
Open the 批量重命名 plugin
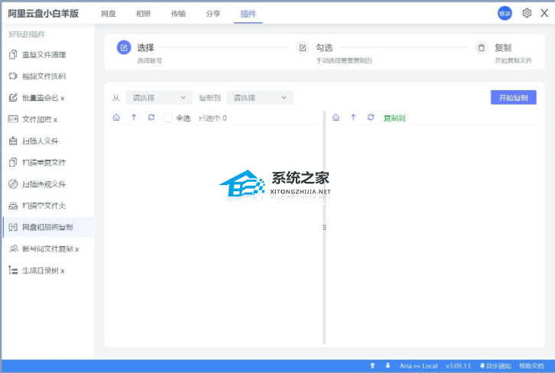click(47, 98)
